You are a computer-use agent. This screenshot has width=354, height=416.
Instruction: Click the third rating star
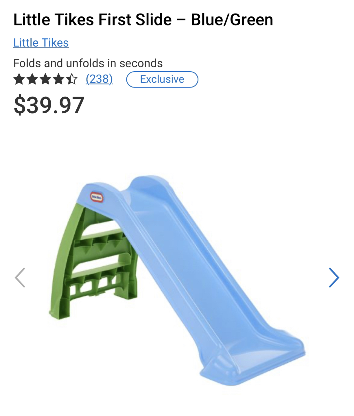pos(45,79)
